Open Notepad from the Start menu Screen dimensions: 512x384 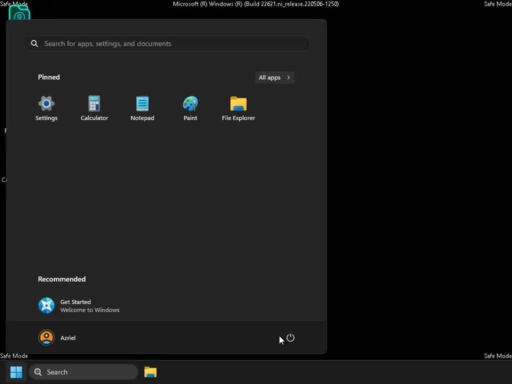[x=142, y=108]
